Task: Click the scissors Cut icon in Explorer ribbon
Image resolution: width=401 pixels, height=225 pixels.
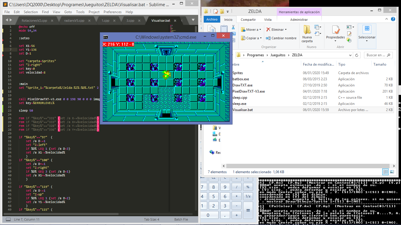Action: (233, 27)
